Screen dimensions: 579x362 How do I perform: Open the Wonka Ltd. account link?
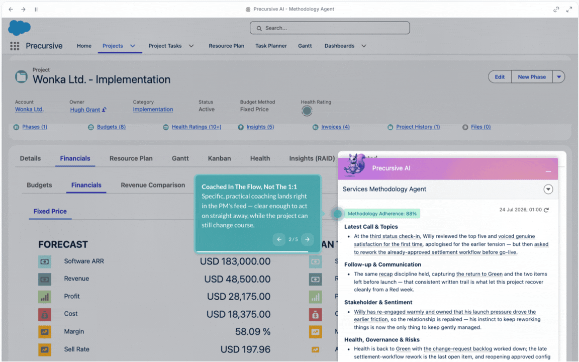coord(29,109)
